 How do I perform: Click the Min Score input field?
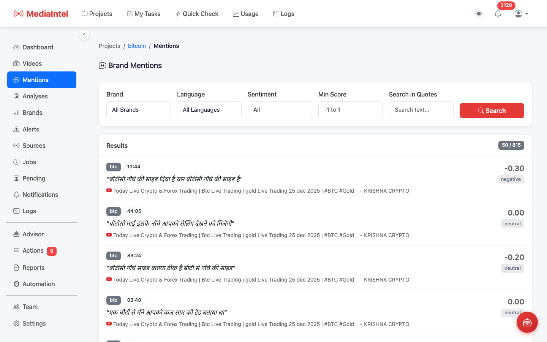pos(351,110)
